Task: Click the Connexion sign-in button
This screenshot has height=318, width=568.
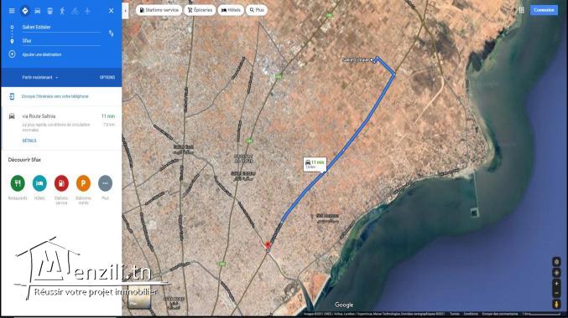Action: coord(544,10)
